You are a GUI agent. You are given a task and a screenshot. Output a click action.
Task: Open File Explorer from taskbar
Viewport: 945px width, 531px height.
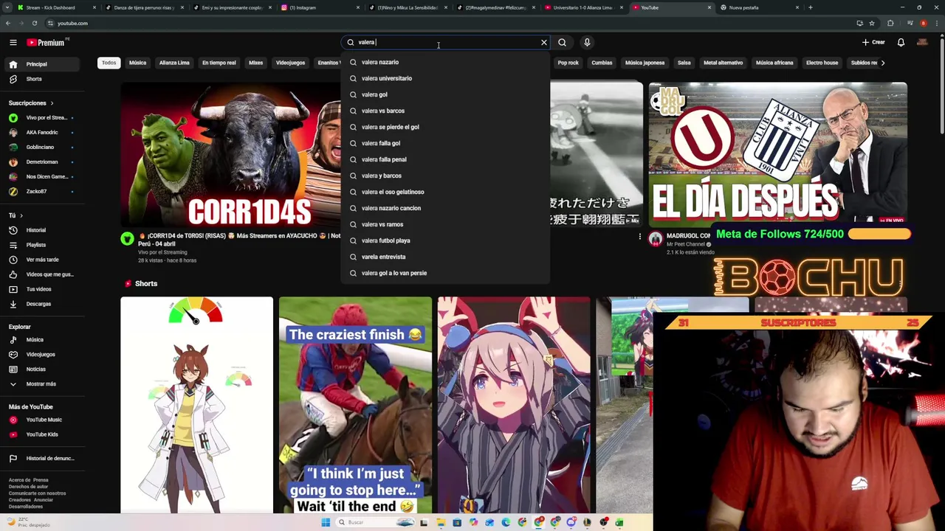(x=441, y=522)
